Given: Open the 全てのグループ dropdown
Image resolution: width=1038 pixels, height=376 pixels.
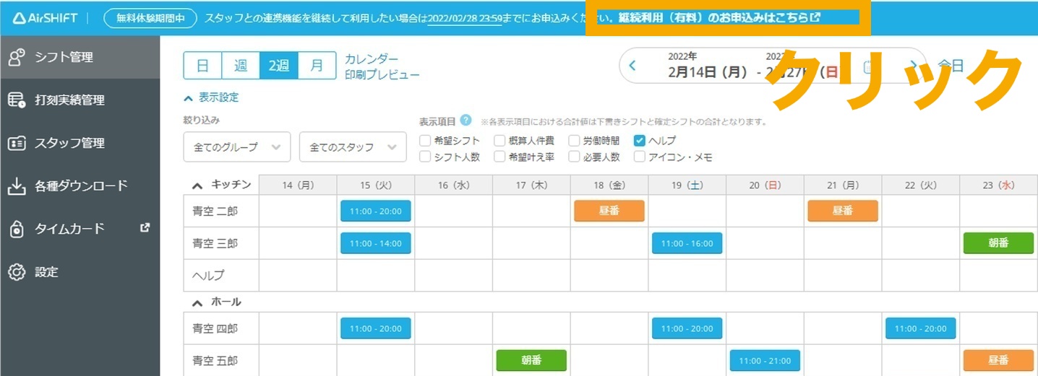Looking at the screenshot, I should tap(236, 147).
